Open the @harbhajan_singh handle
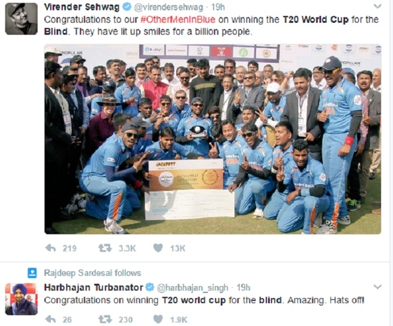This screenshot has height=326, width=393. click(193, 287)
